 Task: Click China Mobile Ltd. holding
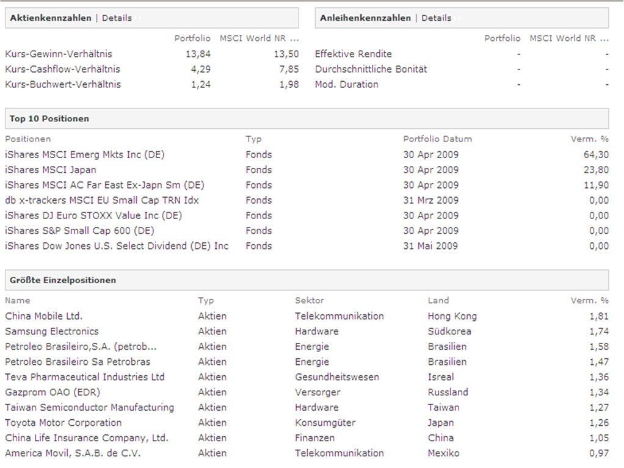coord(43,316)
